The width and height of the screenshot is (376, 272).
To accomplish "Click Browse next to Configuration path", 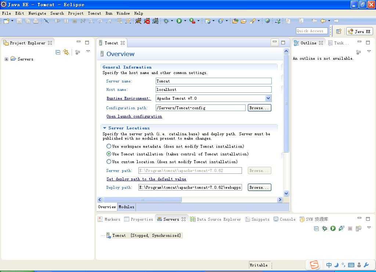I will pos(260,108).
